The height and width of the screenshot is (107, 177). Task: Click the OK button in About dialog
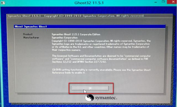(x=90, y=88)
